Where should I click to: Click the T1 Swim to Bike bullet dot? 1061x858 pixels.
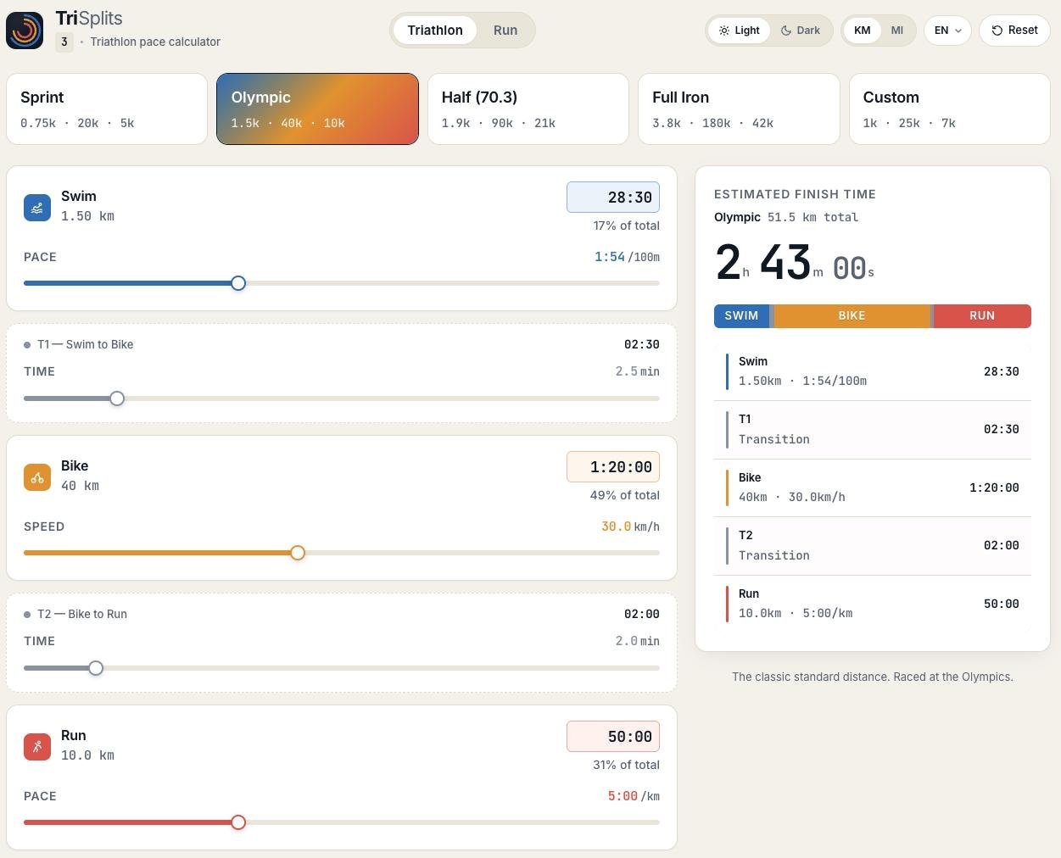[x=27, y=345]
